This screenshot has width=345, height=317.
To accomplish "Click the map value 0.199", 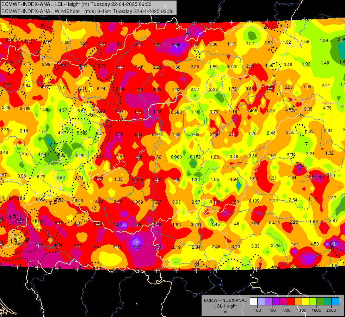I will point(254,201).
